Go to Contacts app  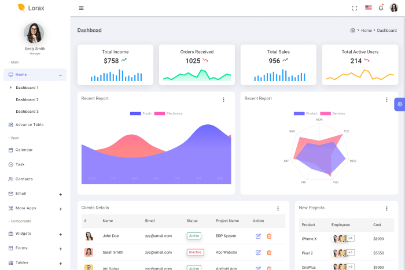[x=24, y=179]
